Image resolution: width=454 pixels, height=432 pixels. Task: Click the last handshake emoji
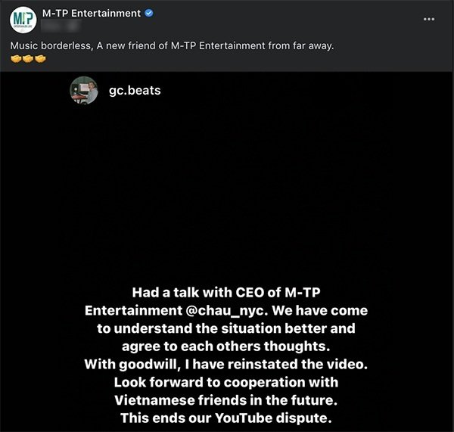pos(40,59)
